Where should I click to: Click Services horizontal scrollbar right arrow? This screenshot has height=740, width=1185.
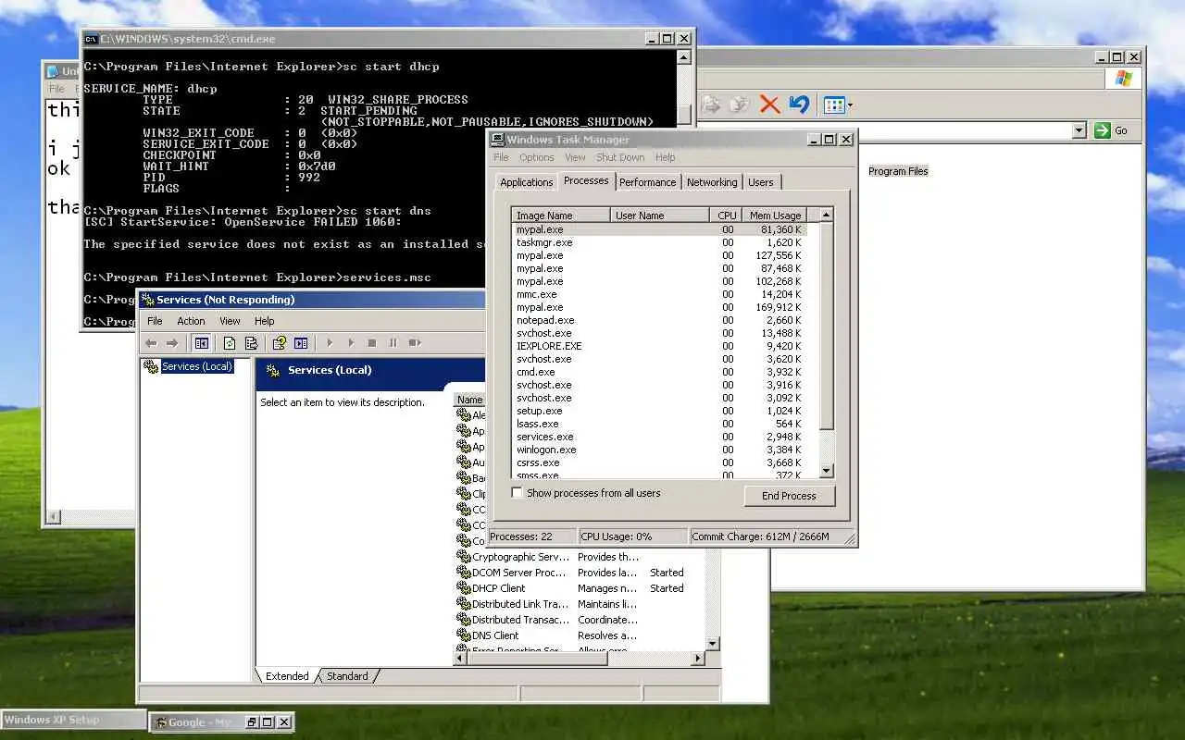click(699, 659)
